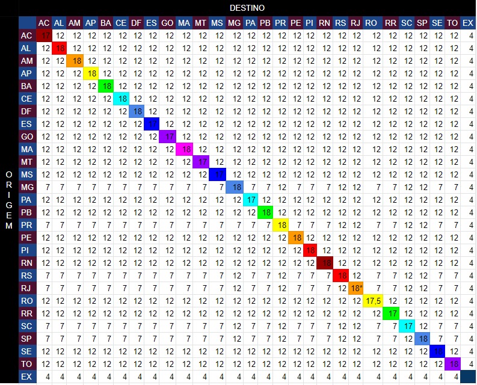This screenshot has height=385, width=477.
Task: Select the AC column header
Action: point(44,23)
